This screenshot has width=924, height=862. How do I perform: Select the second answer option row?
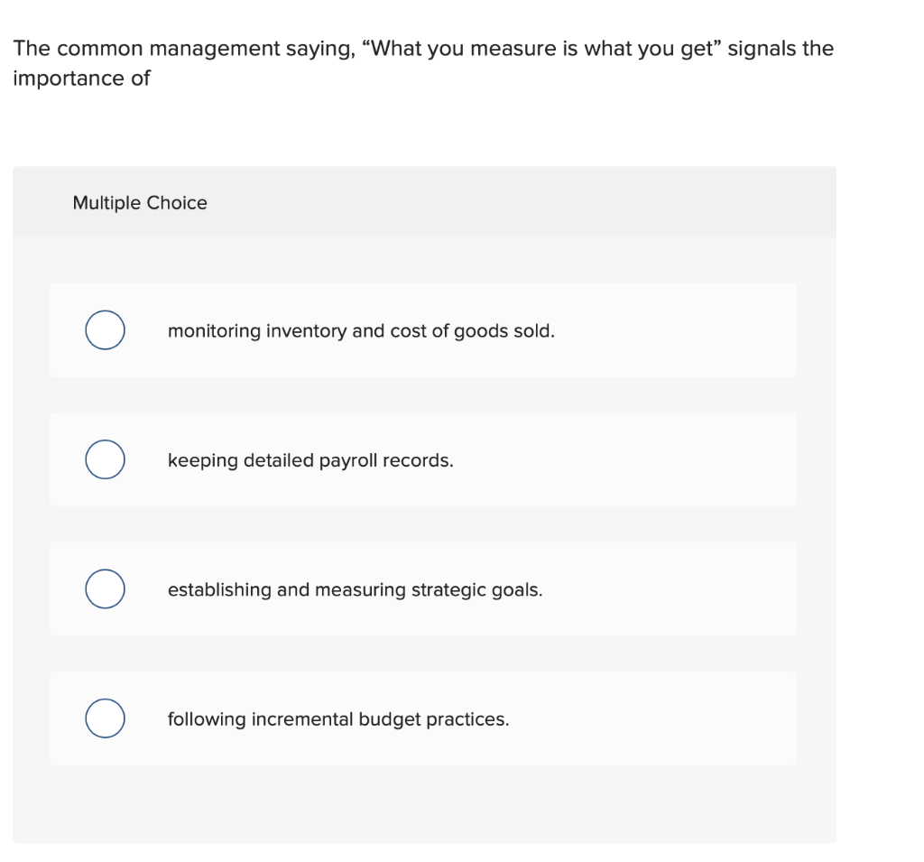pyautogui.click(x=424, y=459)
